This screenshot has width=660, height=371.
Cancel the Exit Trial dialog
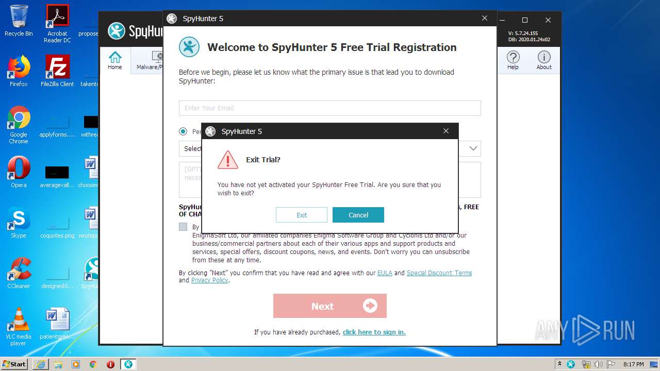(358, 215)
